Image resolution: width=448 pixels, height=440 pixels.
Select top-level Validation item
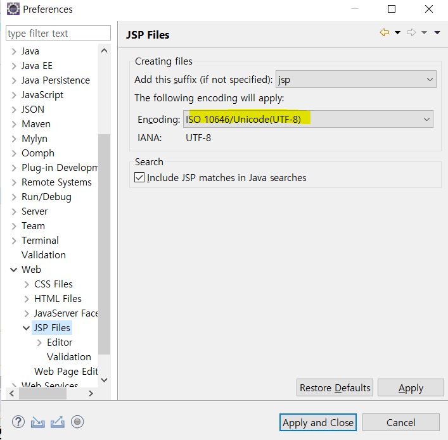click(x=44, y=255)
